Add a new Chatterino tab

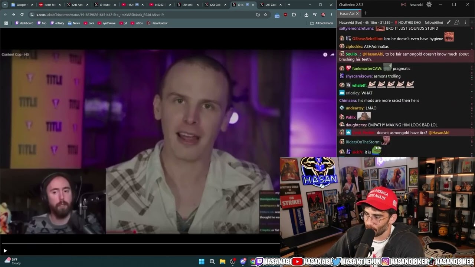pos(365,13)
